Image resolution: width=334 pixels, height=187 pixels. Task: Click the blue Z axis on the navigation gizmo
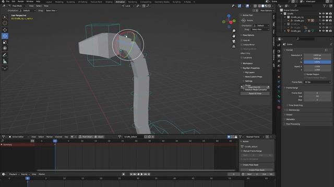229,16
